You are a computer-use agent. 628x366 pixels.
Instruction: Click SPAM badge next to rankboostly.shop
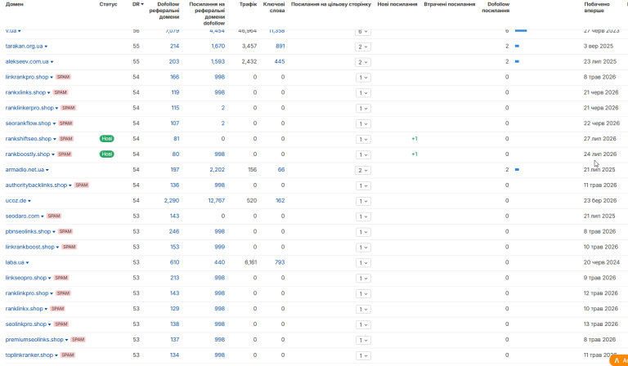(x=65, y=154)
